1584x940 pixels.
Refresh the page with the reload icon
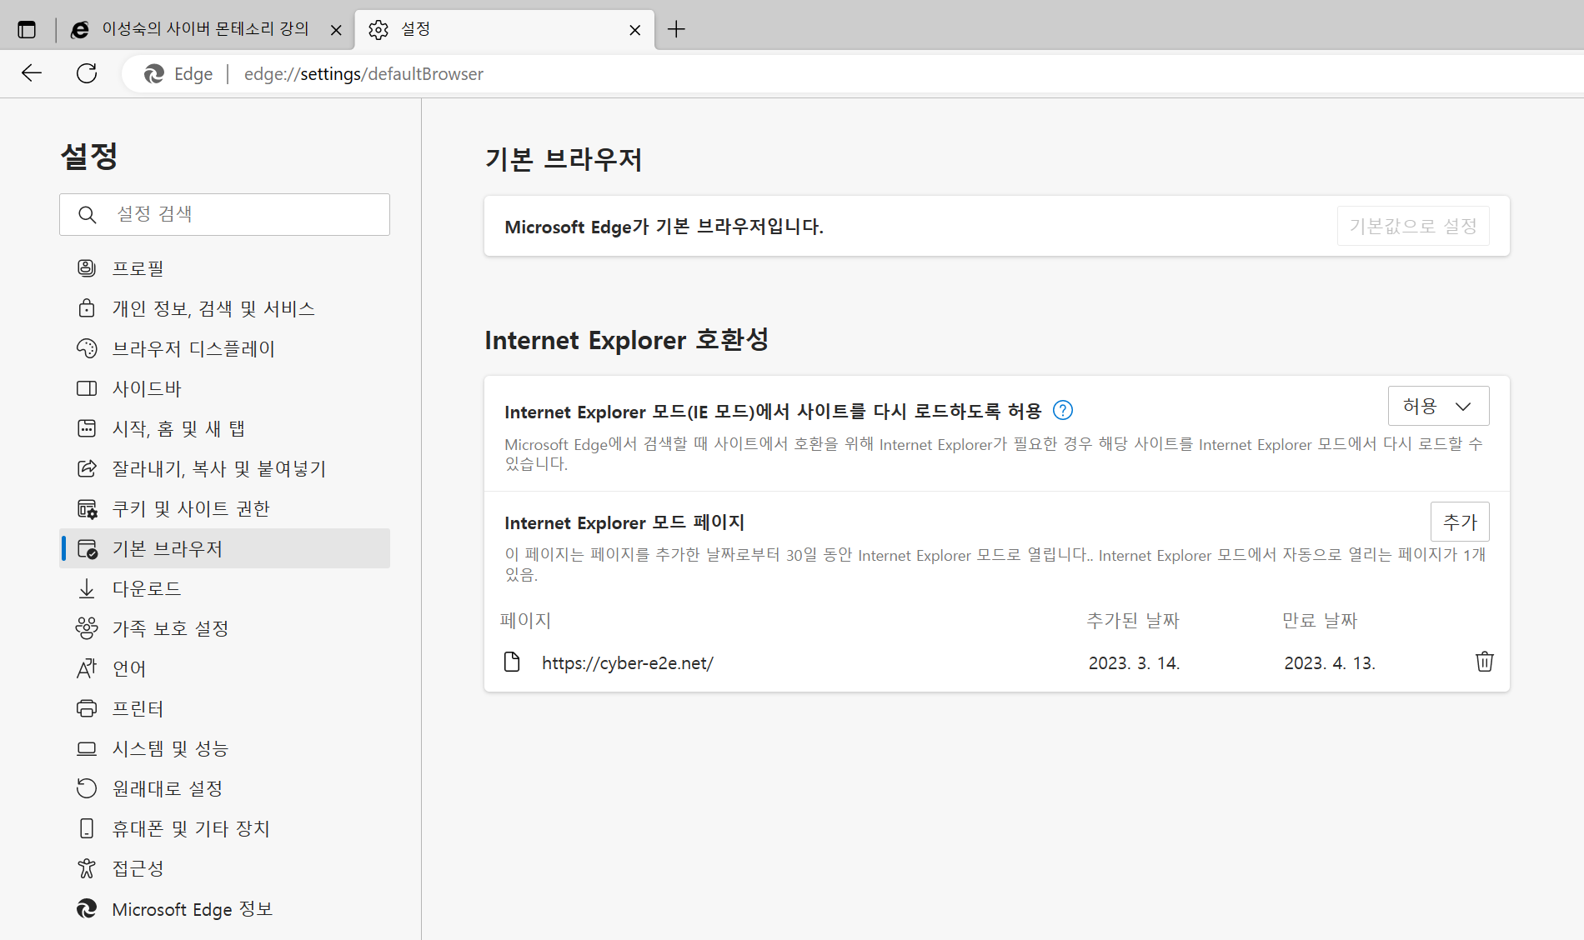pos(87,73)
